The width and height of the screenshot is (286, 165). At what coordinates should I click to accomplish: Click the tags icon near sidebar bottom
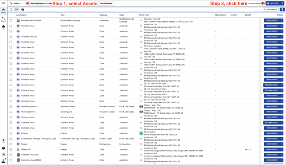[x=3, y=141]
